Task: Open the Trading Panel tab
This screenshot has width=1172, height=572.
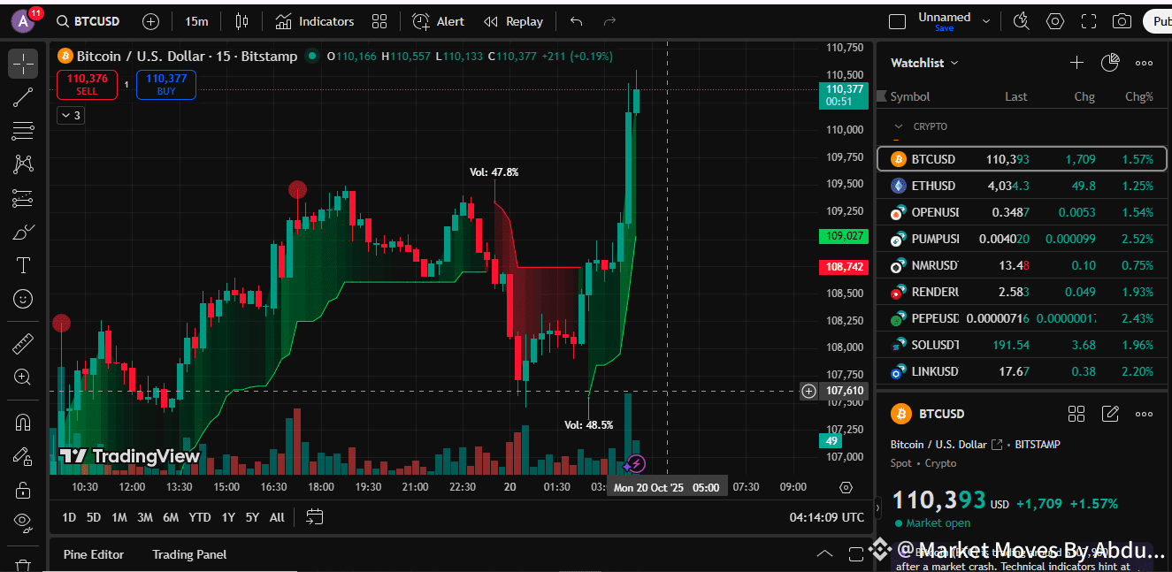Action: [x=189, y=554]
